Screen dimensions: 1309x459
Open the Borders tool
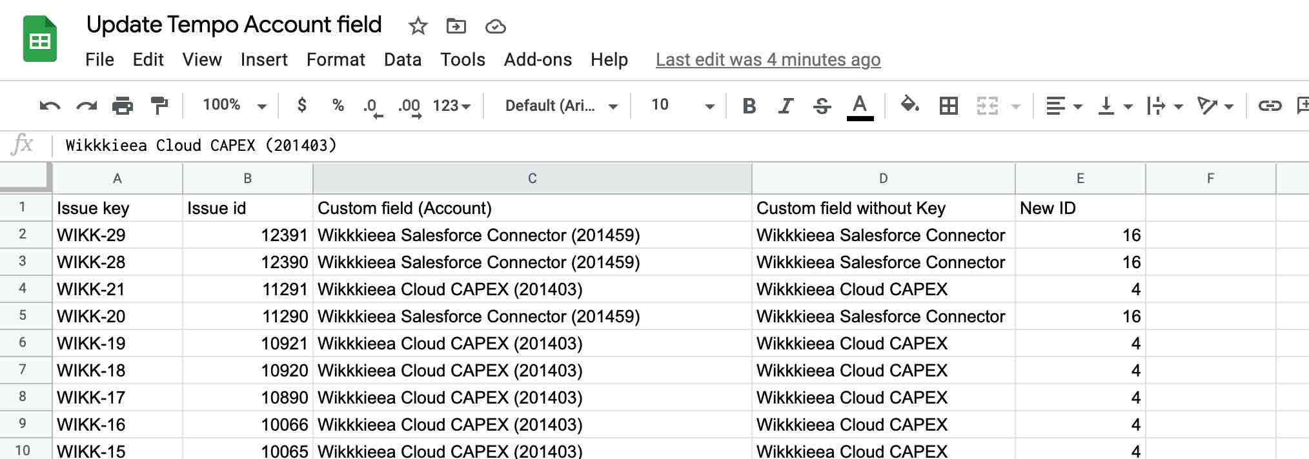click(948, 105)
